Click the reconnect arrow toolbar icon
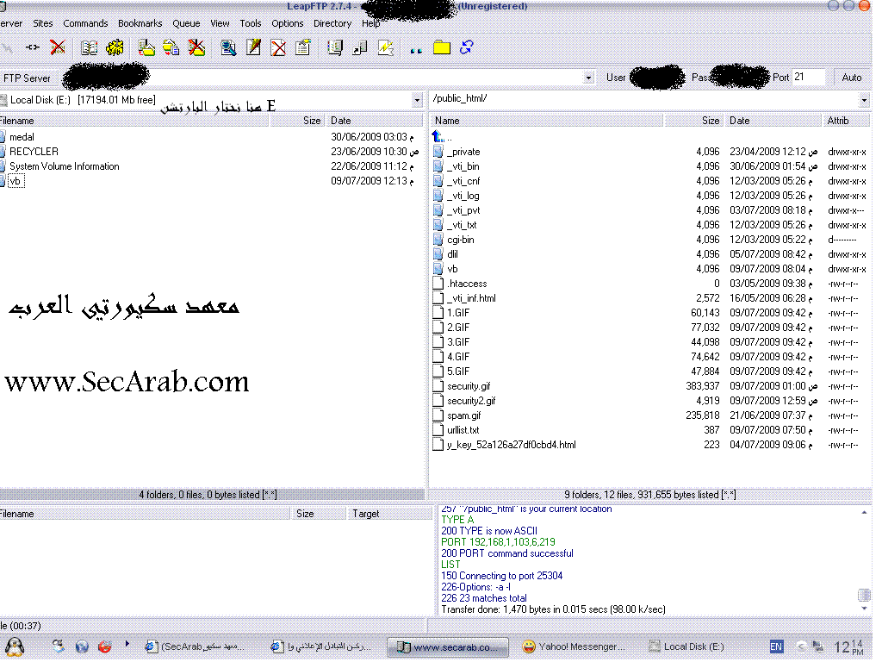Viewport: 882px width, 662px height. click(x=32, y=47)
